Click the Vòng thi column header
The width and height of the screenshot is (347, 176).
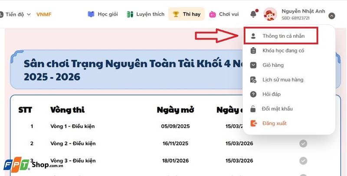(68, 110)
